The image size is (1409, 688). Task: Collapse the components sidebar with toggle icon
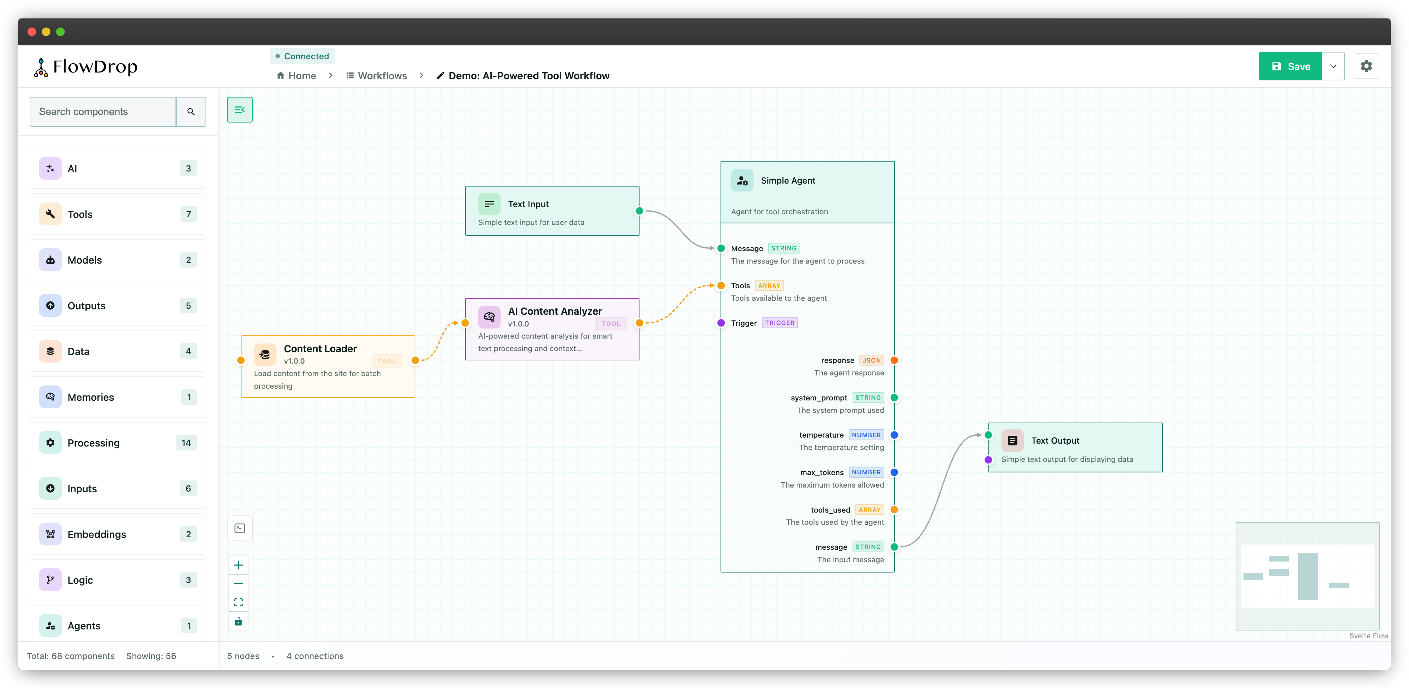tap(239, 109)
